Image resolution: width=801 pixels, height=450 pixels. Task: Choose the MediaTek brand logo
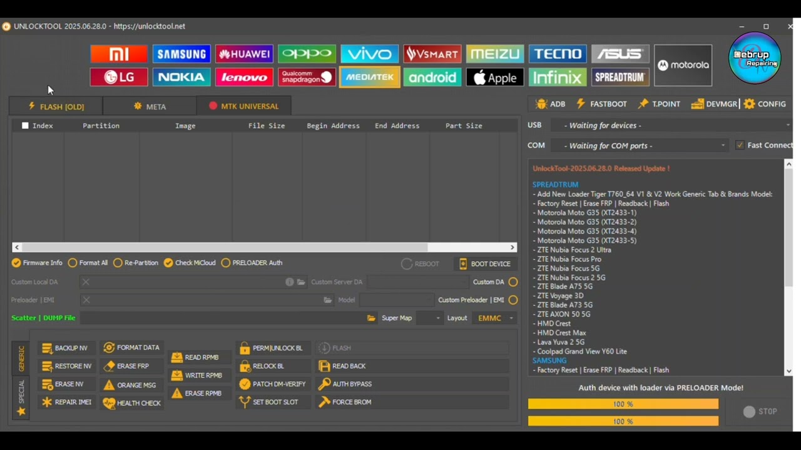tap(369, 77)
